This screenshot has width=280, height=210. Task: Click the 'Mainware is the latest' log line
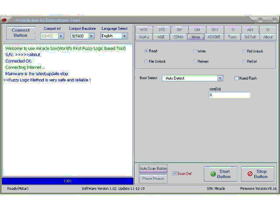click(x=37, y=73)
